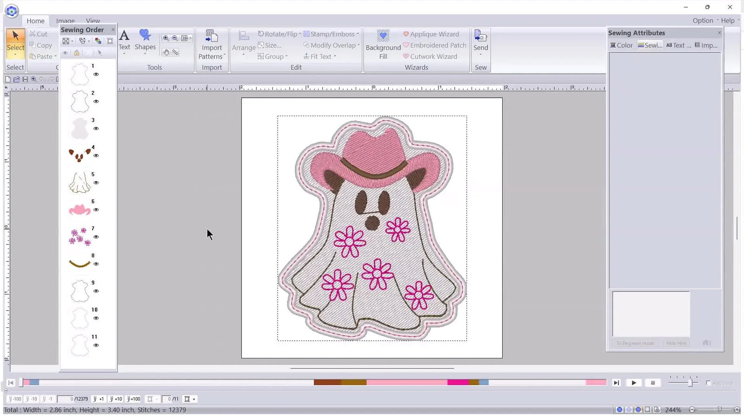The width and height of the screenshot is (744, 418).
Task: Jump to end of stitch simulation
Action: coord(616,383)
